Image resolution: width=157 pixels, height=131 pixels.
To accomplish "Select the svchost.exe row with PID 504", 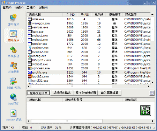I will pos(89,64).
